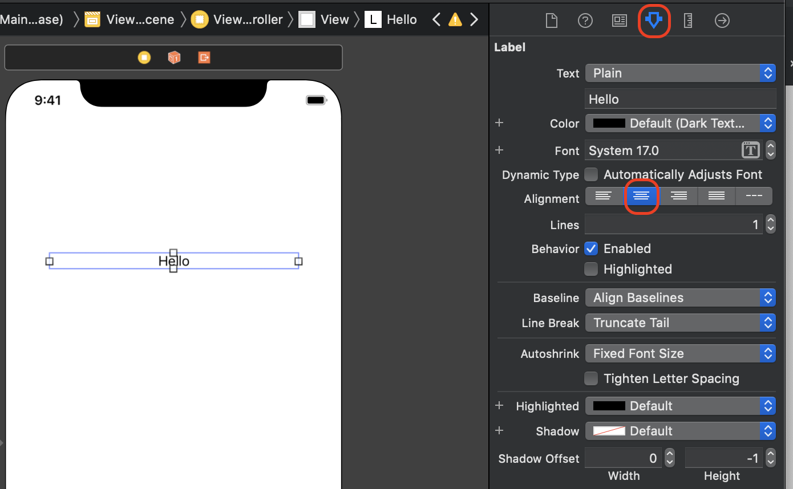Open the Quick Help inspector

585,21
